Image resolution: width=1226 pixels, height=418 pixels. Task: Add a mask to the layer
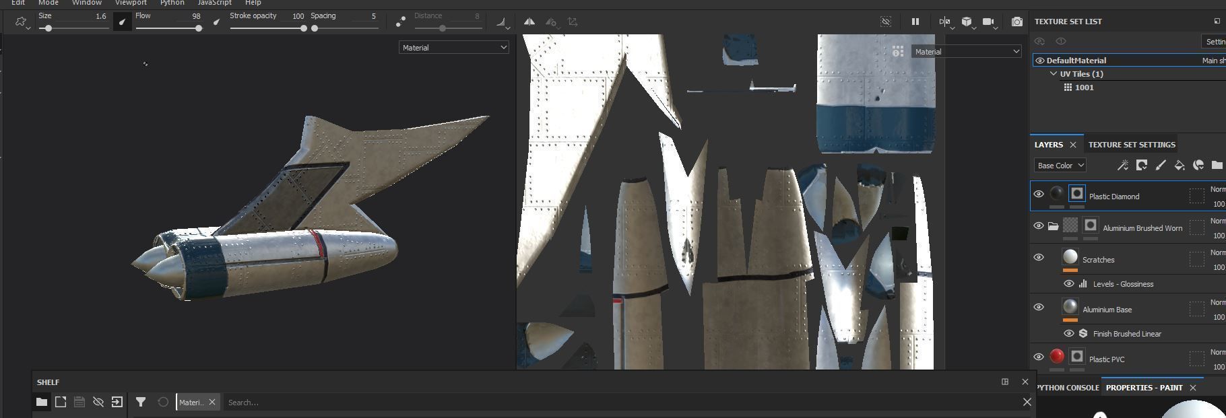1142,165
